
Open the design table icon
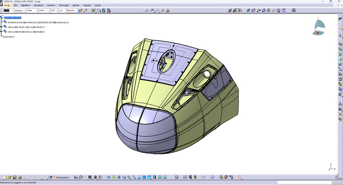pyautogui.click(x=90, y=177)
